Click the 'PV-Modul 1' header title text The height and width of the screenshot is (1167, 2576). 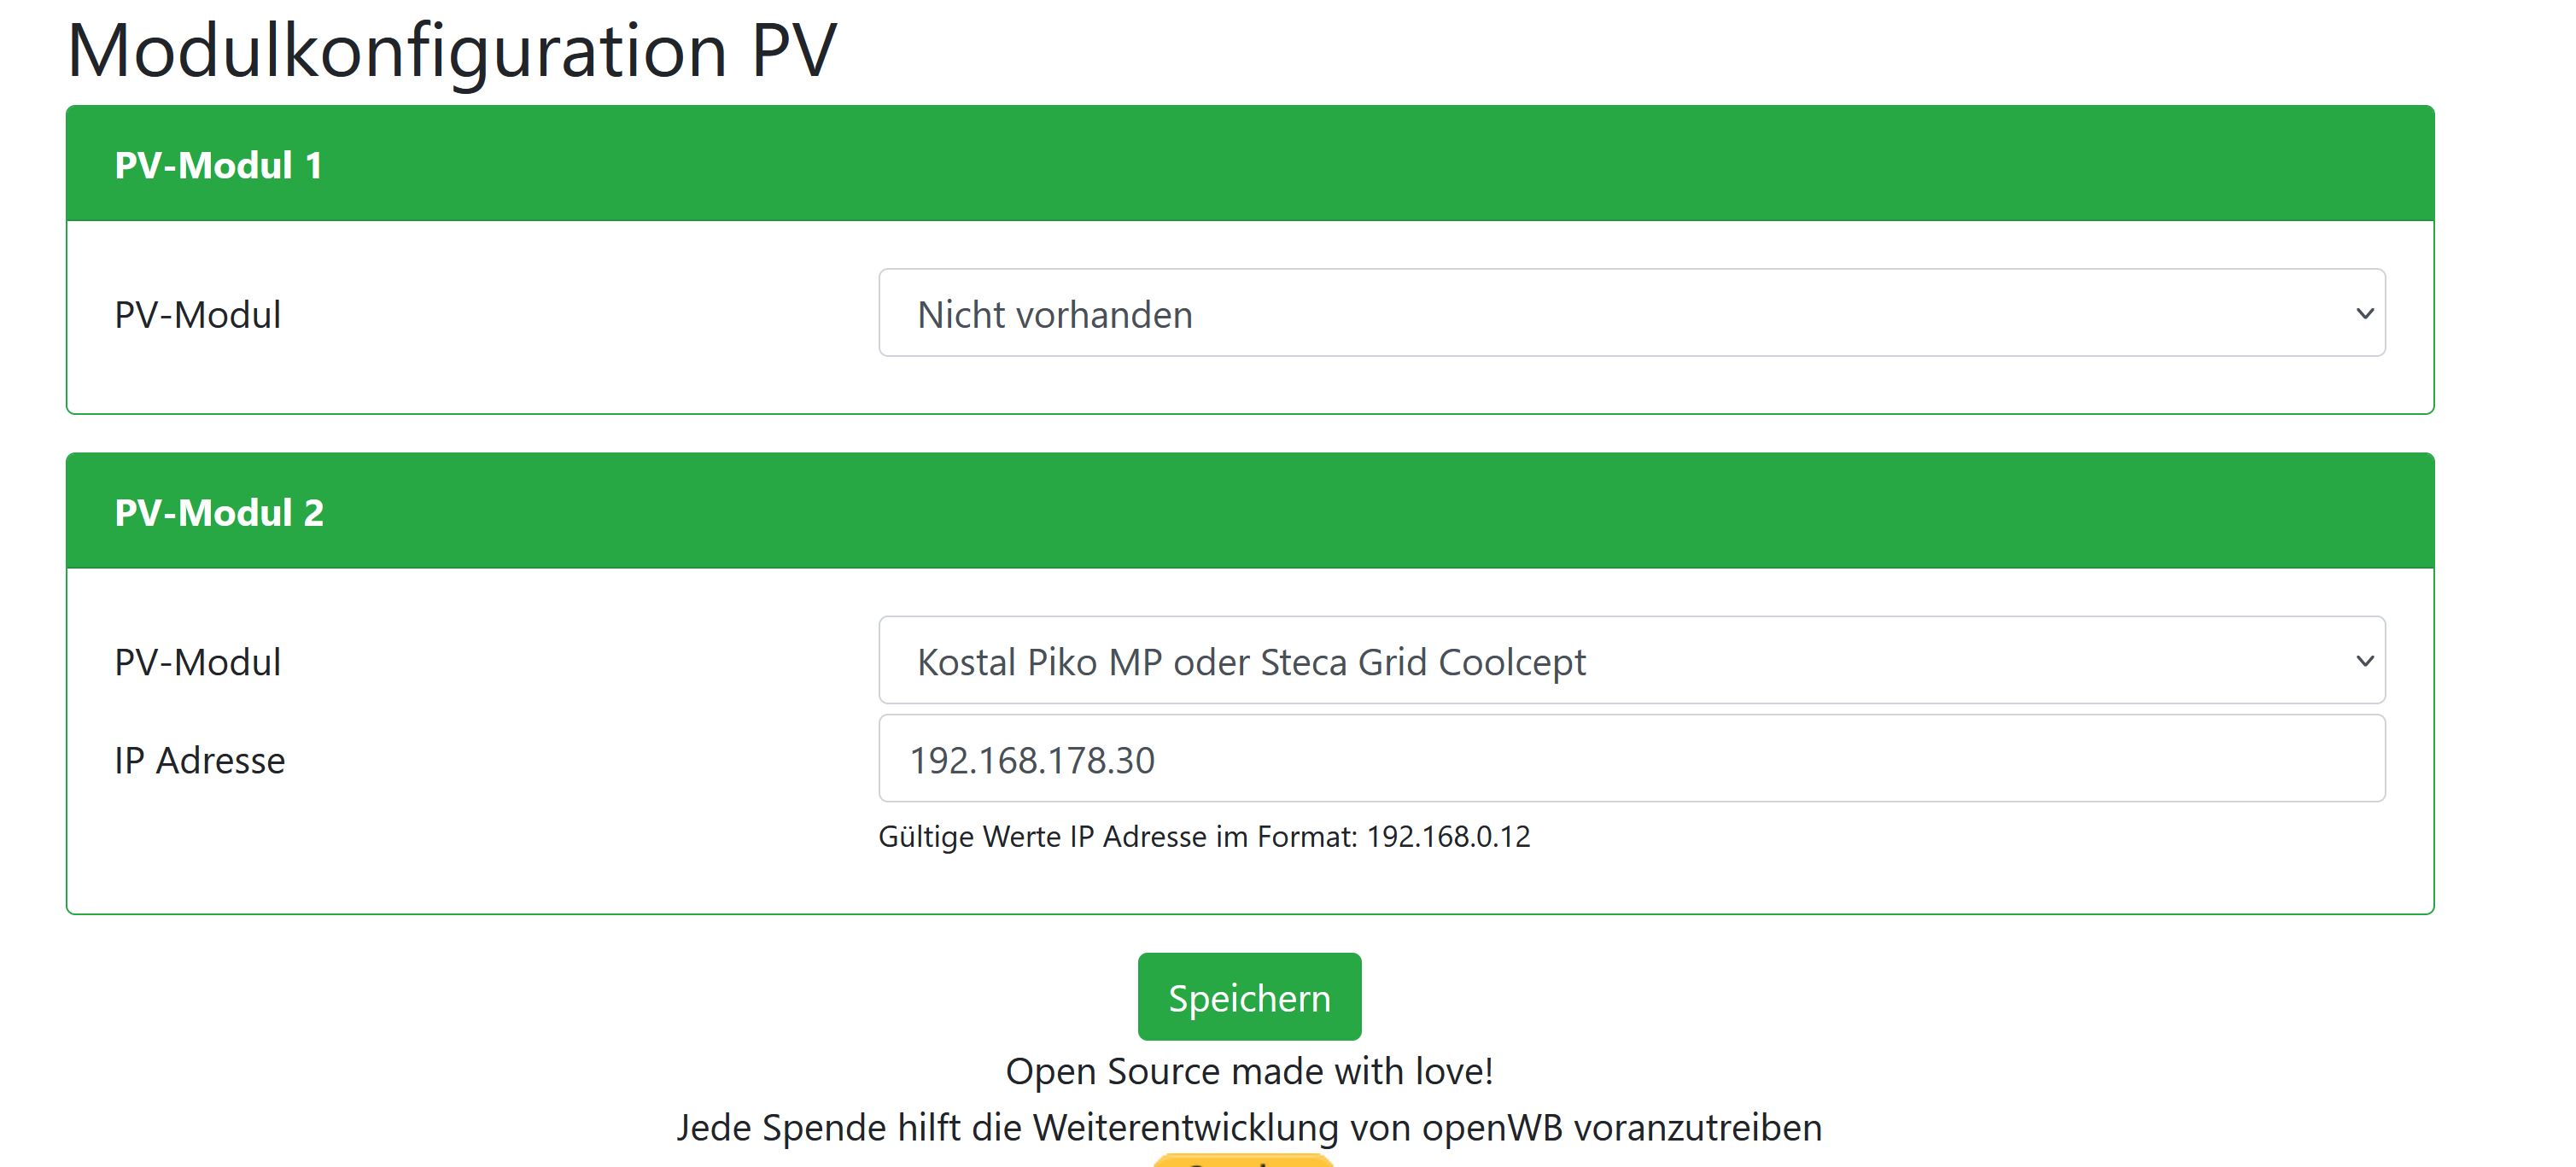point(219,165)
